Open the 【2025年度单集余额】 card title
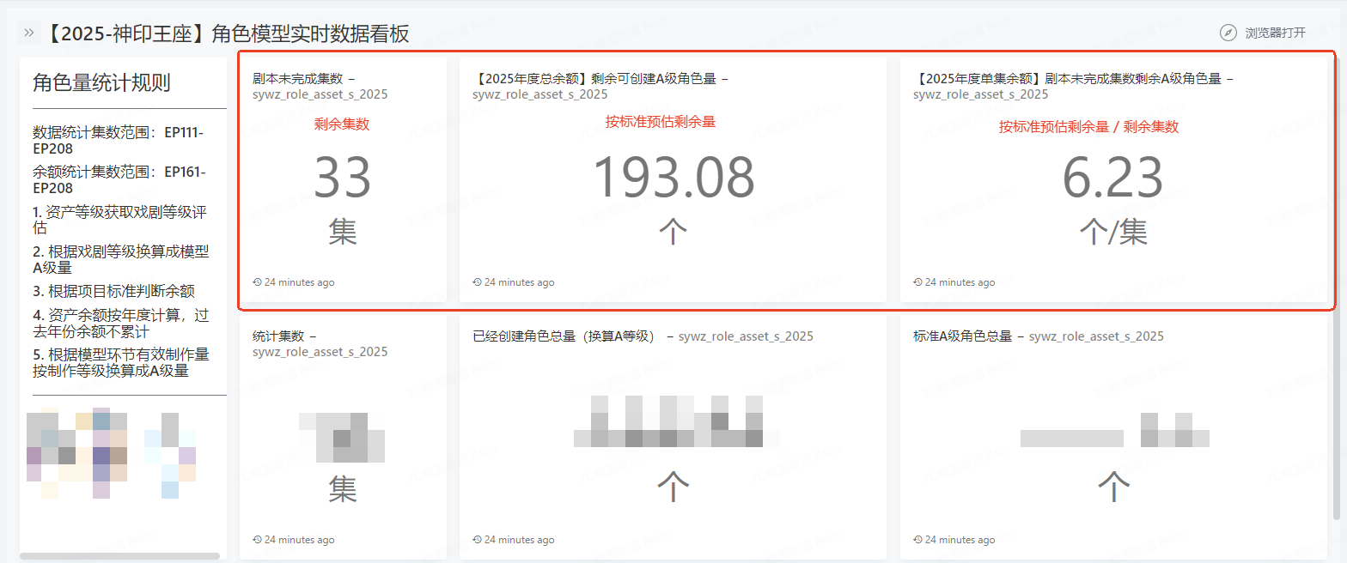Viewport: 1347px width, 563px height. coord(1067,79)
